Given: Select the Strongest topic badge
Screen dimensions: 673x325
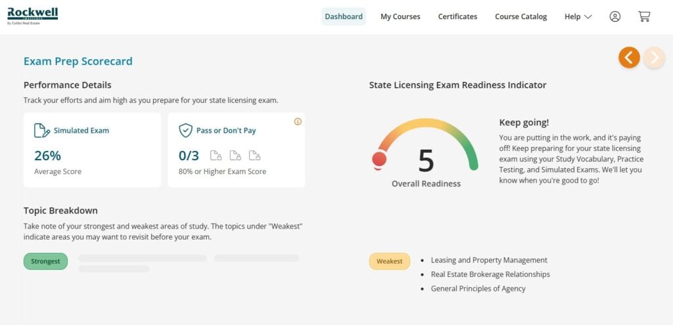Looking at the screenshot, I should point(45,261).
